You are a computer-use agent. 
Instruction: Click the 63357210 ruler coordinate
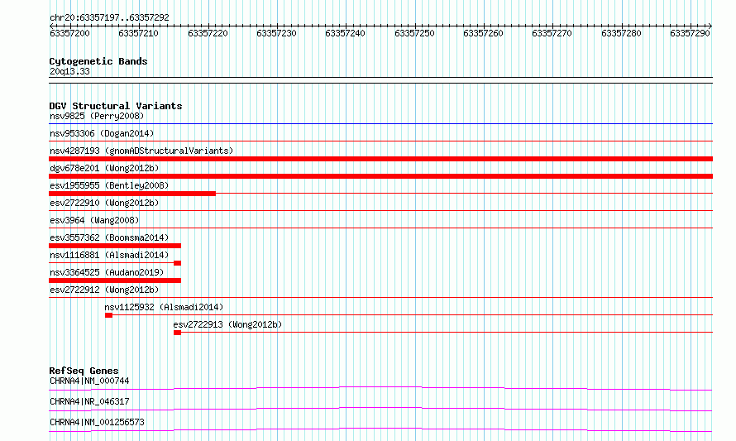point(138,33)
